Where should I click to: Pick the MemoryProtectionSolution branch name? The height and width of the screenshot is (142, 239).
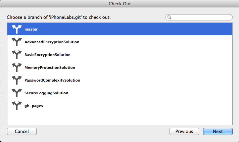click(x=50, y=67)
